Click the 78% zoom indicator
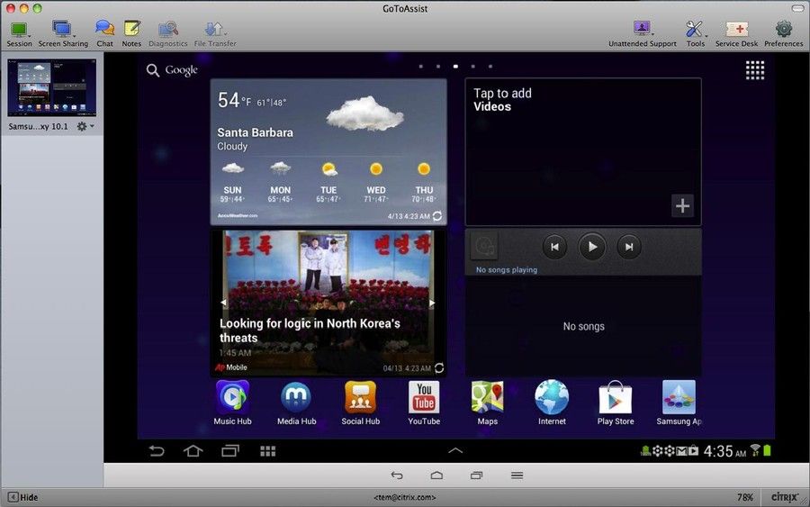 click(x=745, y=497)
